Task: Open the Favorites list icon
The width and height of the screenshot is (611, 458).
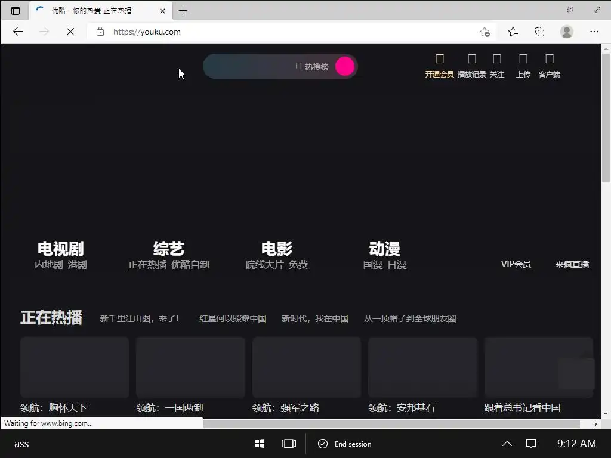Action: tap(513, 32)
